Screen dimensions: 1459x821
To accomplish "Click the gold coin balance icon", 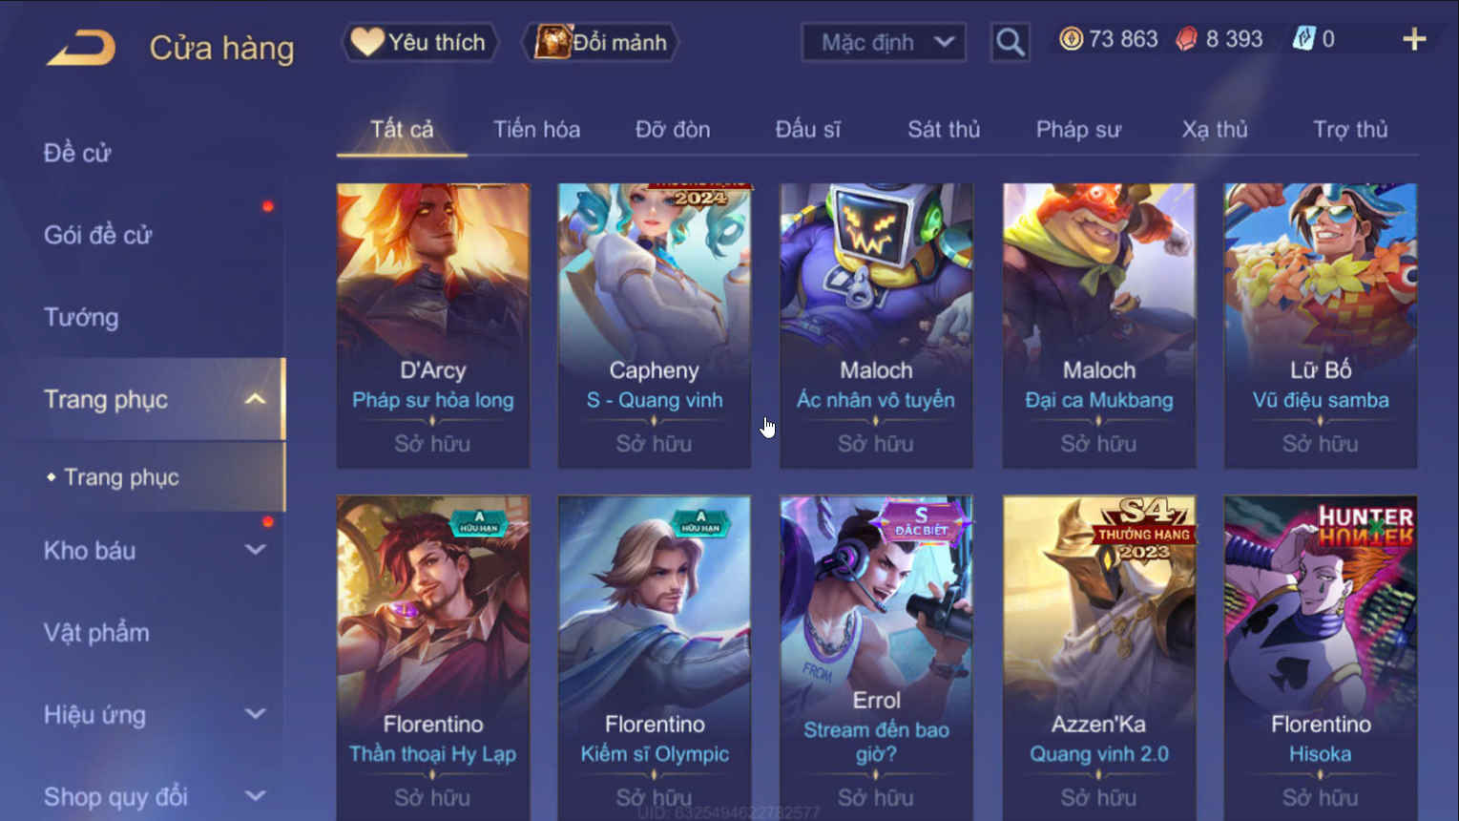I will [x=1071, y=39].
